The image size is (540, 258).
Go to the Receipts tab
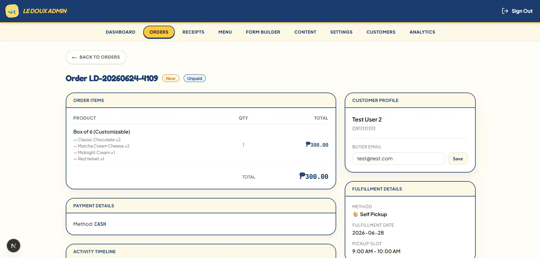(193, 32)
